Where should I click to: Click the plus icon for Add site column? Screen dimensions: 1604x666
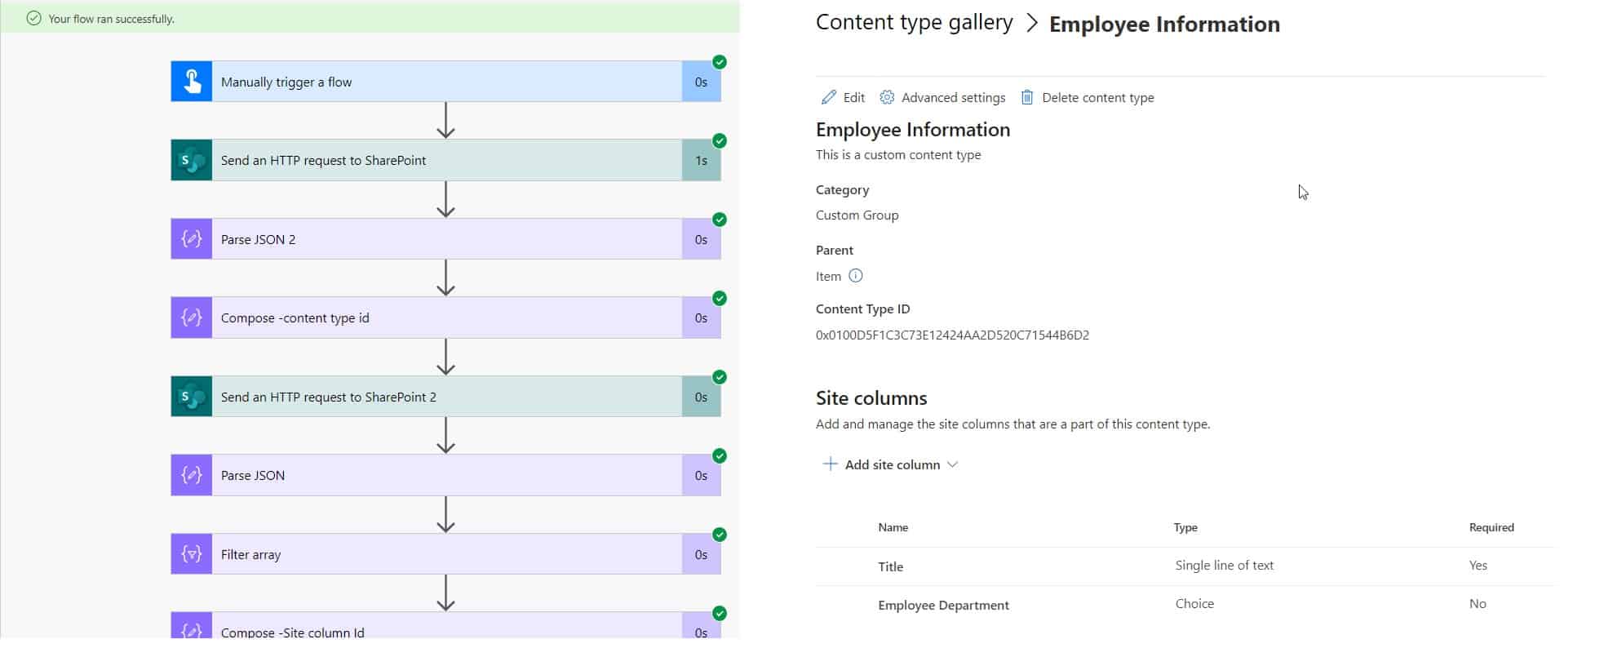830,464
